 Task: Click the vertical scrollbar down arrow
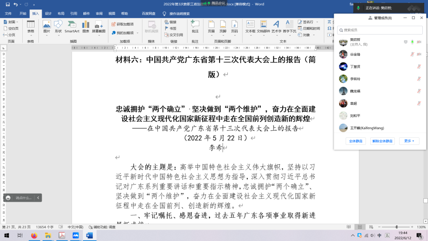click(x=426, y=221)
